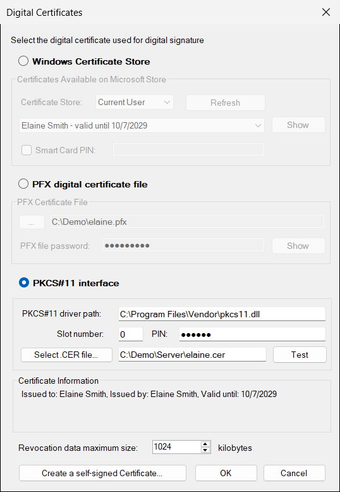Click the Revocation data maximum size field
Image resolution: width=340 pixels, height=492 pixels.
[176, 447]
